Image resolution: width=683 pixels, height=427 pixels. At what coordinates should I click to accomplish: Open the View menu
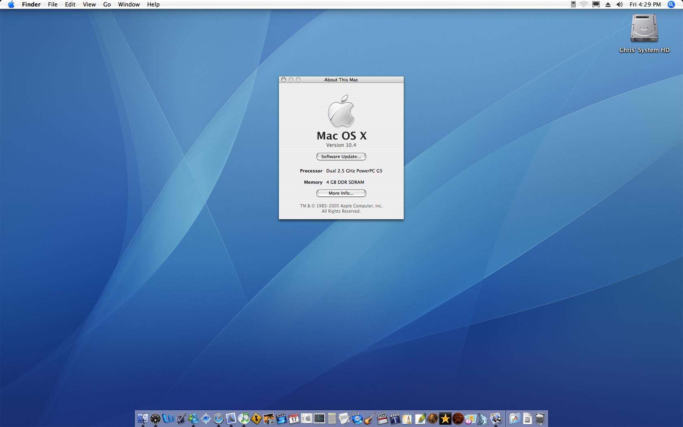click(89, 4)
